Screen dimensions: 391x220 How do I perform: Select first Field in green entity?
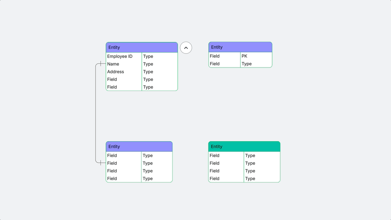(x=226, y=156)
